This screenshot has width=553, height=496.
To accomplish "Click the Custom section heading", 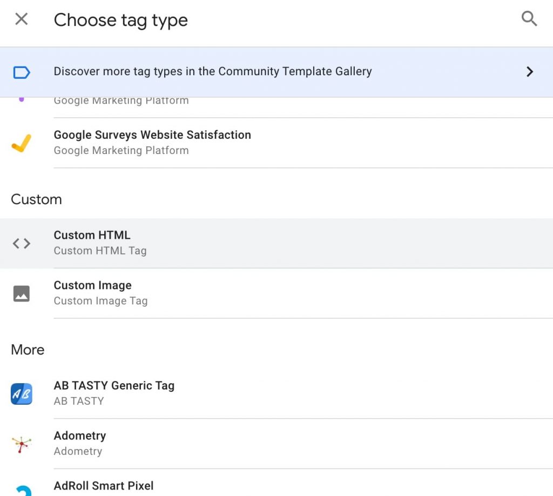I will 36,199.
